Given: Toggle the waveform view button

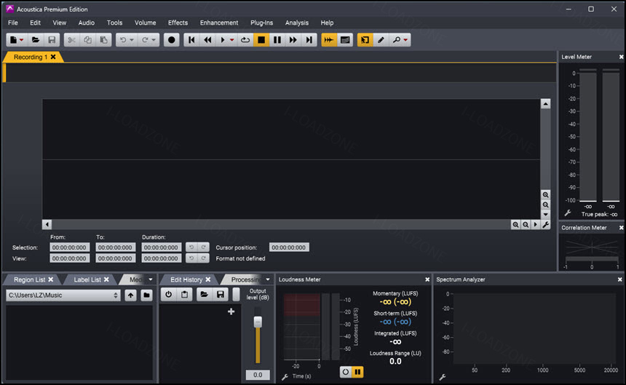Looking at the screenshot, I should pyautogui.click(x=328, y=40).
